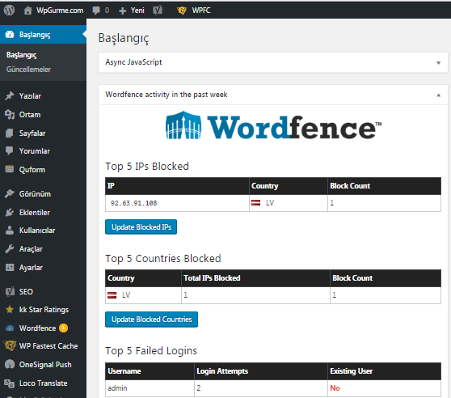Click the Quform form icon
The height and width of the screenshot is (398, 451).
tap(10, 169)
